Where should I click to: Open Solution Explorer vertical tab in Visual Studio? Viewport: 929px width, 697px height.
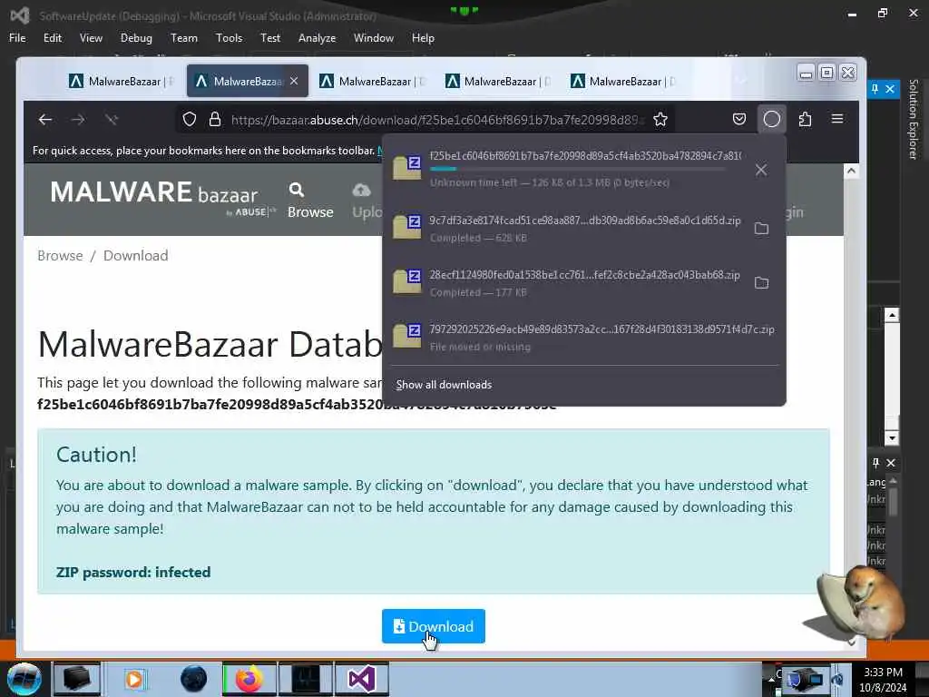(x=913, y=119)
